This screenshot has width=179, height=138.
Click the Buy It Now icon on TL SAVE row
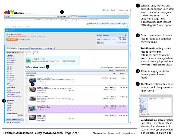[106, 89]
